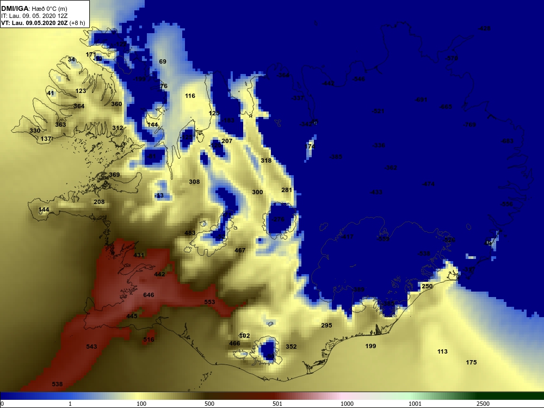544x408 pixels.
Task: Click the map value 312
Action: [x=118, y=128]
